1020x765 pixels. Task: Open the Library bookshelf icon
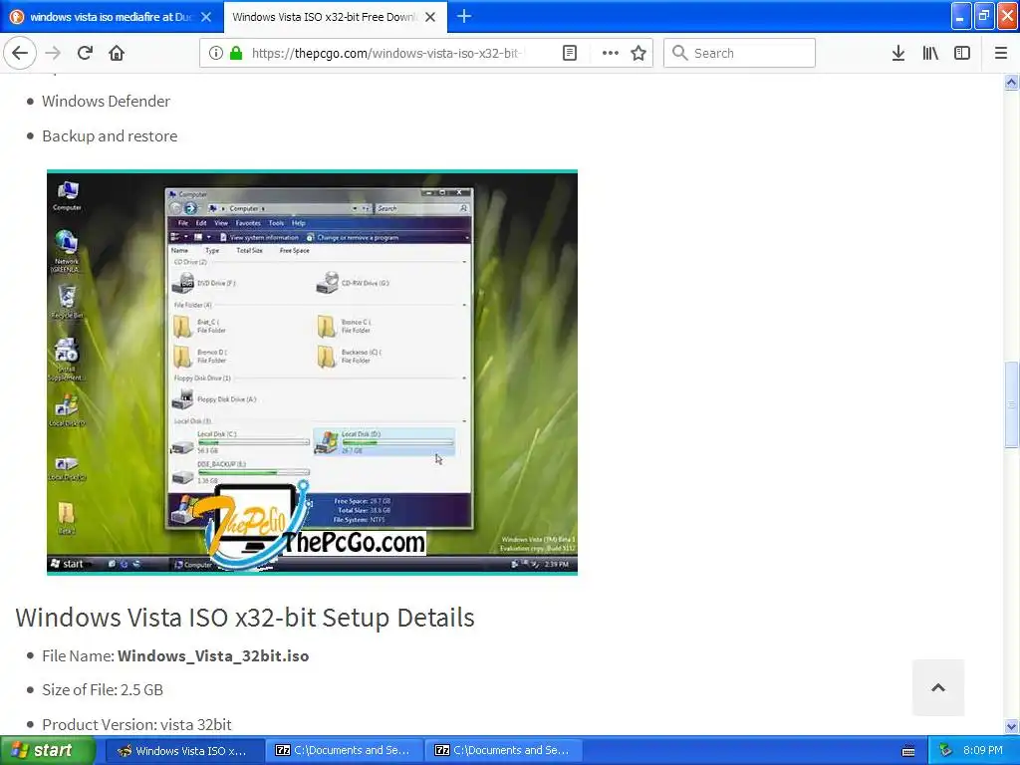coord(930,53)
